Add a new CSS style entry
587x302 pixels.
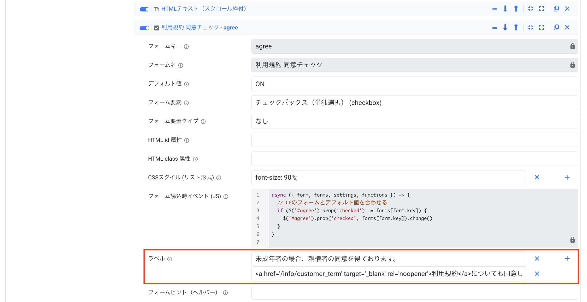[x=567, y=177]
